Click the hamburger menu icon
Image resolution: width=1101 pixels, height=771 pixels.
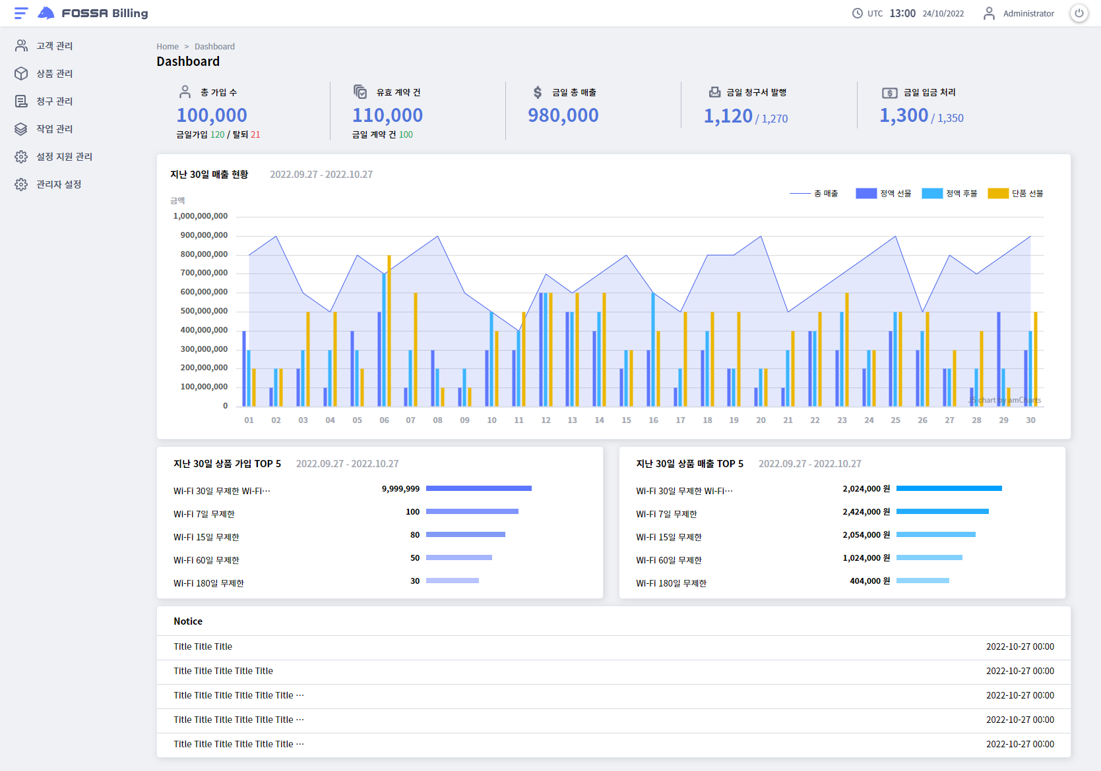click(x=21, y=13)
